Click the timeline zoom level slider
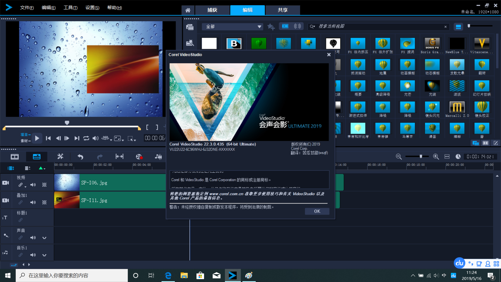Screen dimensions: 501x282 (417, 156)
